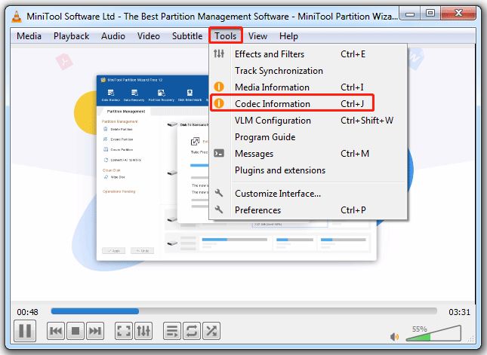Open the Media menu

pos(29,36)
